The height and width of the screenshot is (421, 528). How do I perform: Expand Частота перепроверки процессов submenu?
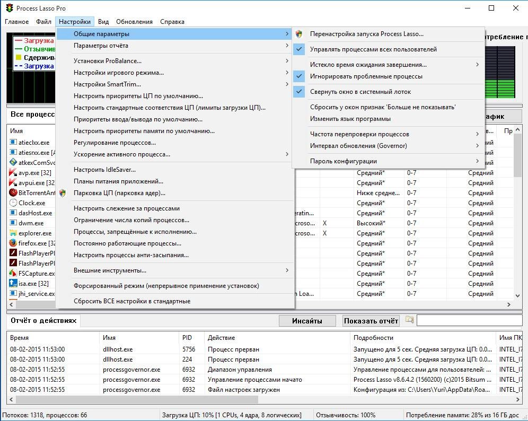point(388,134)
